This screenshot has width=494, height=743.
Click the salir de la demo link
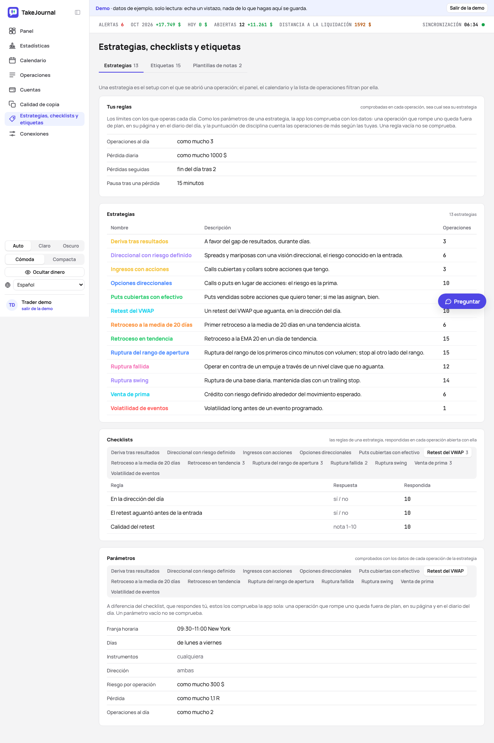point(37,309)
